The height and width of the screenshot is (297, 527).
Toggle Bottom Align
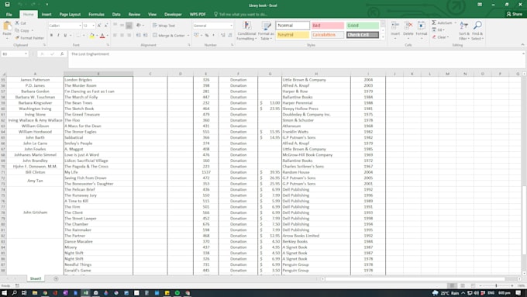[x=129, y=26]
